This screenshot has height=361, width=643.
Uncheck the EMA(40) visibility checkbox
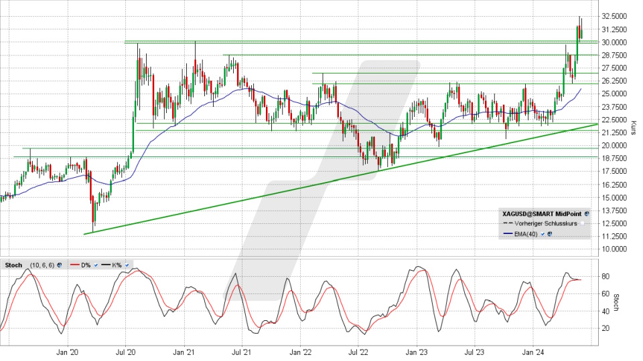tap(543, 234)
